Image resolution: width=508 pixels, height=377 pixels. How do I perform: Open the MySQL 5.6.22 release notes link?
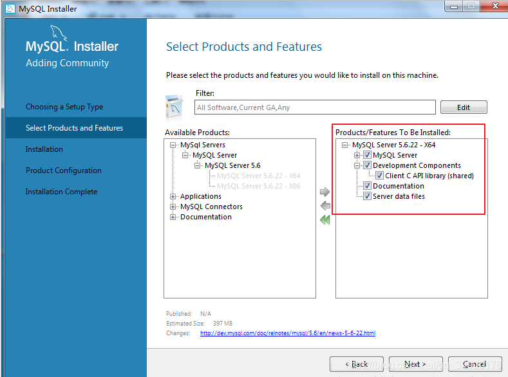click(x=288, y=333)
